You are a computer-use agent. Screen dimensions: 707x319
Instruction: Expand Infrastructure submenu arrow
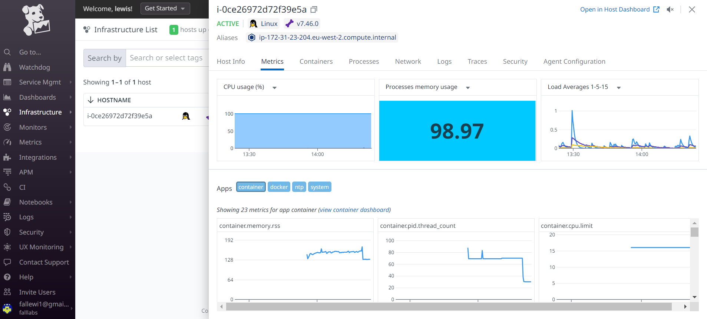click(x=70, y=112)
